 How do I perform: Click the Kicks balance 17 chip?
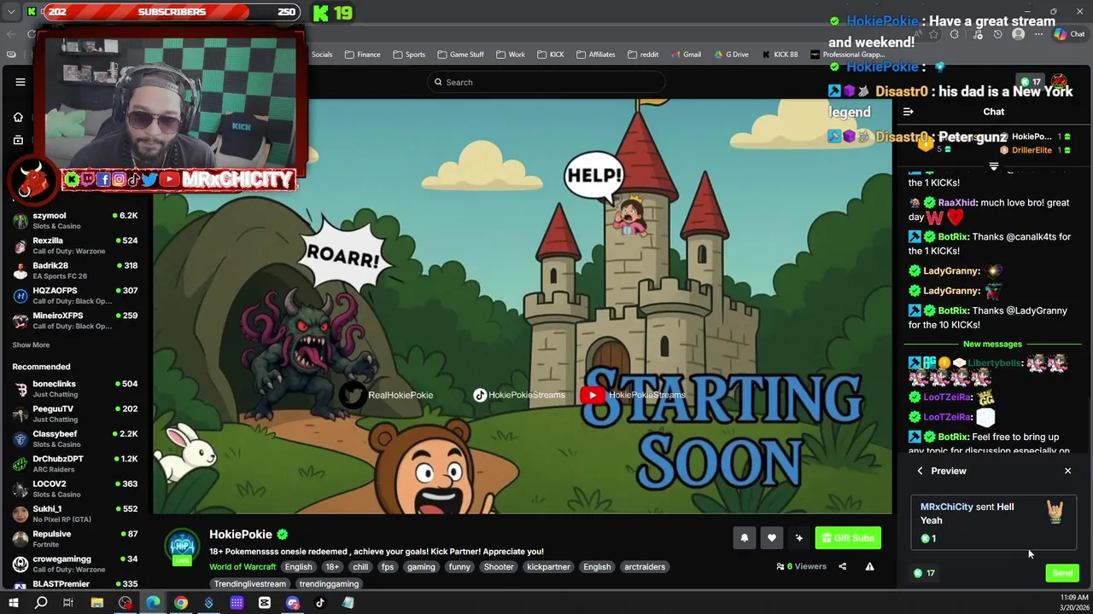[x=925, y=573]
